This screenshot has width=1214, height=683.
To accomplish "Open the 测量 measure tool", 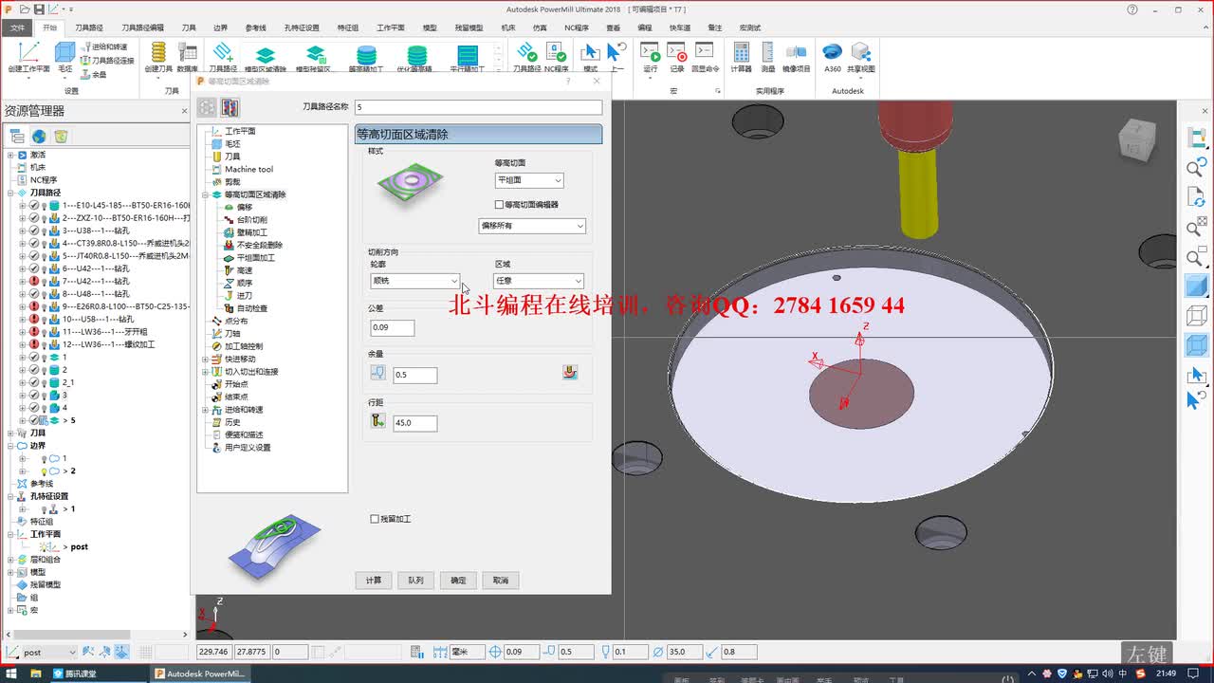I will [x=767, y=57].
